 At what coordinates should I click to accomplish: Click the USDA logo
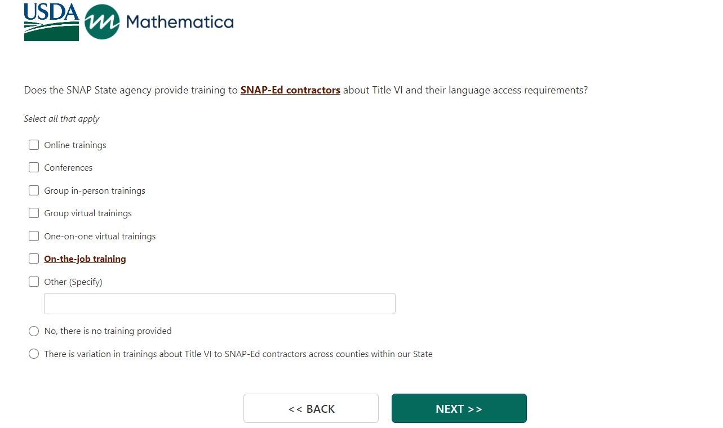[51, 22]
